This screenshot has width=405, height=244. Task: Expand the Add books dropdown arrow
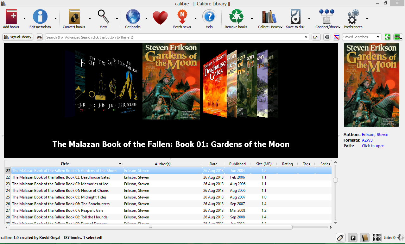click(25, 18)
